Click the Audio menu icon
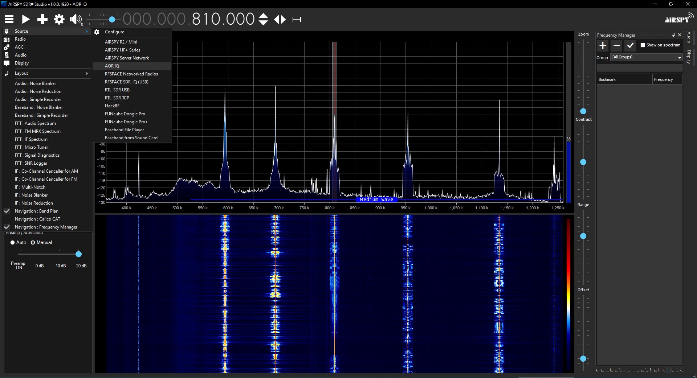Image resolution: width=697 pixels, height=378 pixels. click(x=7, y=55)
